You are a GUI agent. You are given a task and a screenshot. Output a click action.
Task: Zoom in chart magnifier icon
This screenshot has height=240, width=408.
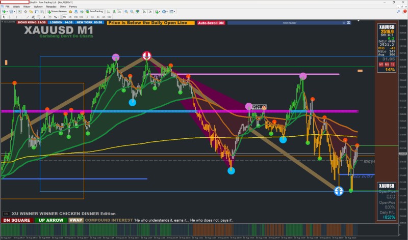tap(126, 11)
